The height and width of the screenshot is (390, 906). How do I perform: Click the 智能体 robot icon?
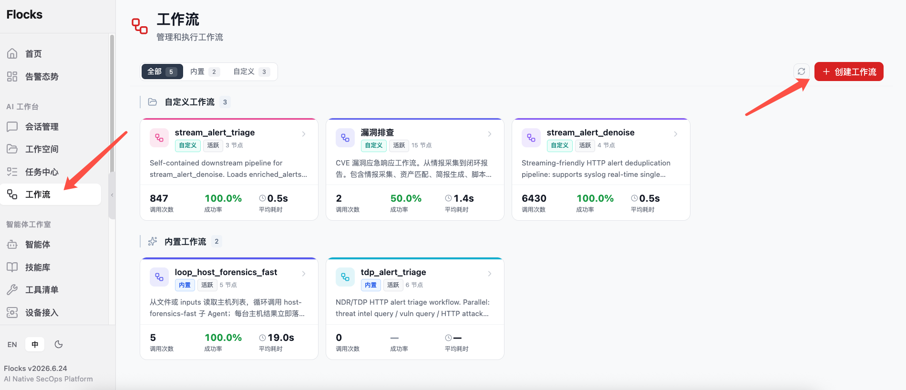tap(12, 245)
